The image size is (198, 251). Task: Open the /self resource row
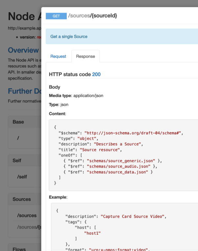tap(22, 177)
